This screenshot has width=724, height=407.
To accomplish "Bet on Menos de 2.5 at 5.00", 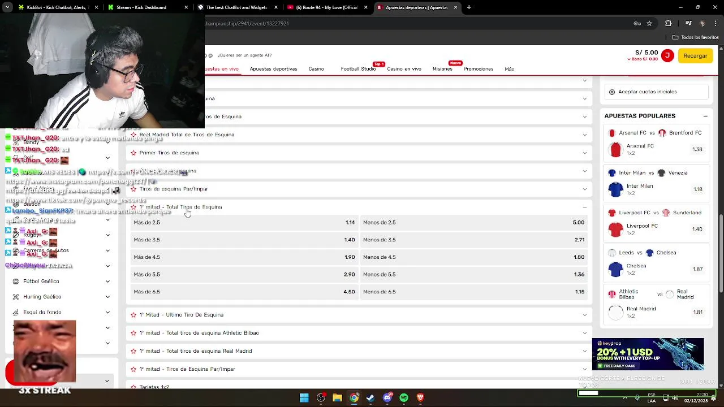I will pyautogui.click(x=474, y=223).
